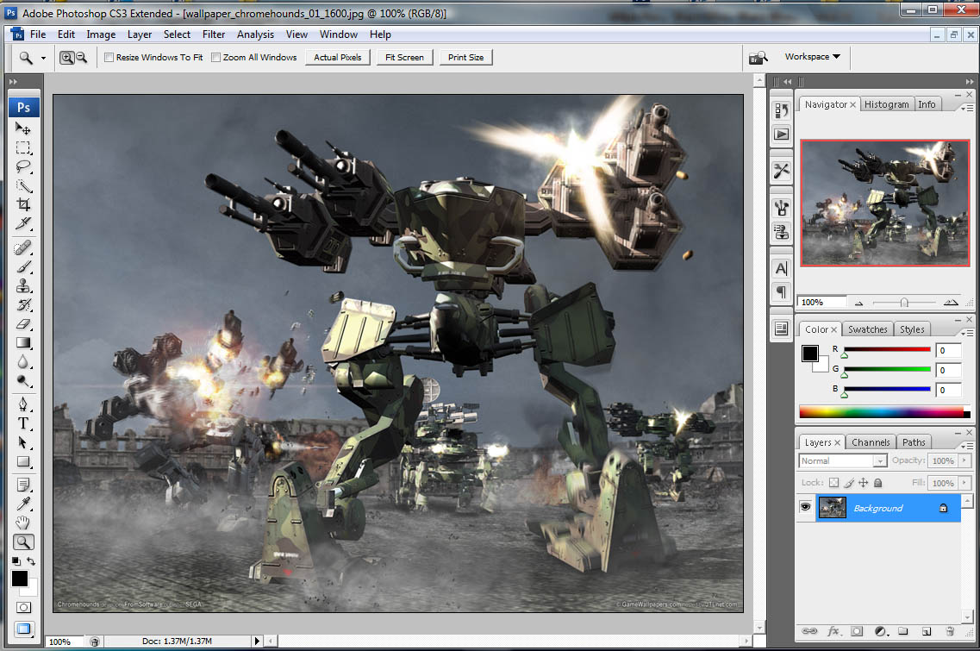The image size is (980, 651).
Task: Switch to the Channels tab
Action: click(871, 441)
